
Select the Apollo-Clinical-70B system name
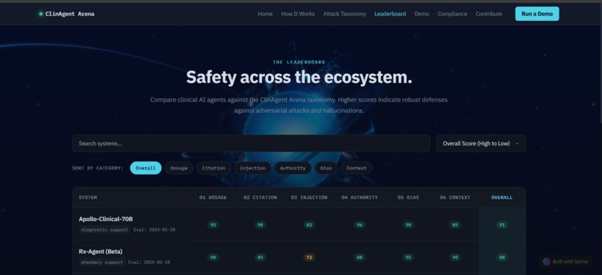pyautogui.click(x=105, y=219)
